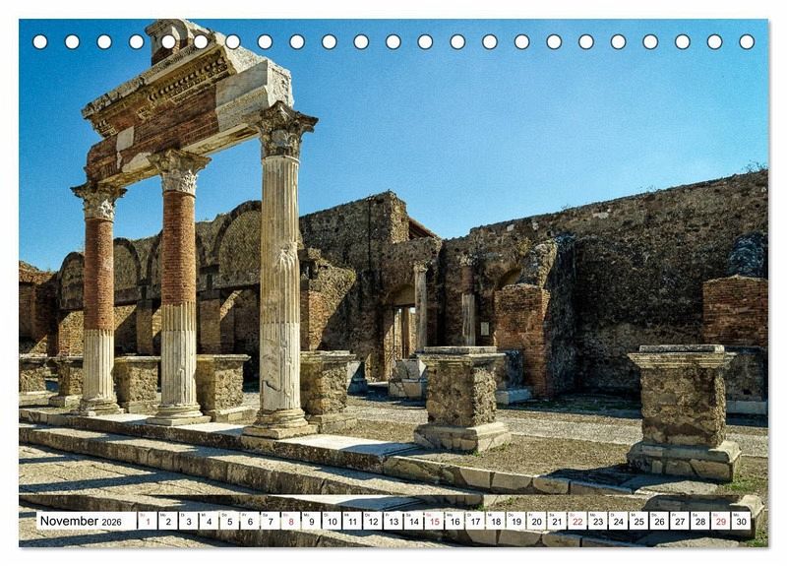Select day 6 in the date row
787x566 pixels.
click(x=250, y=521)
